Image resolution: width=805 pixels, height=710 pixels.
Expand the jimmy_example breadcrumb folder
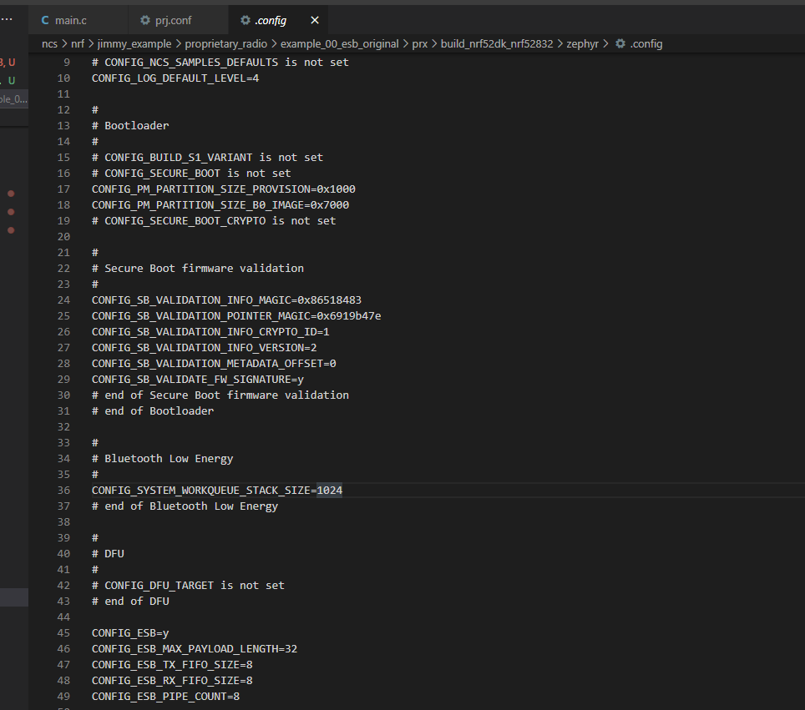pos(134,43)
